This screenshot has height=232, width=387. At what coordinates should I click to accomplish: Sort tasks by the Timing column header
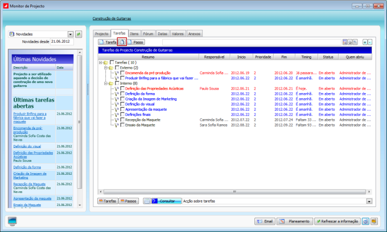tap(306, 57)
